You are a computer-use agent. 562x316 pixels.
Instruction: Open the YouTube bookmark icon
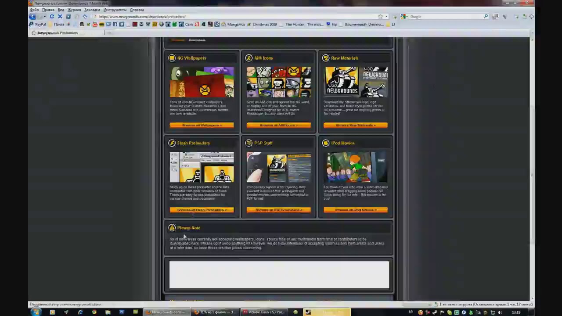pyautogui.click(x=95, y=24)
